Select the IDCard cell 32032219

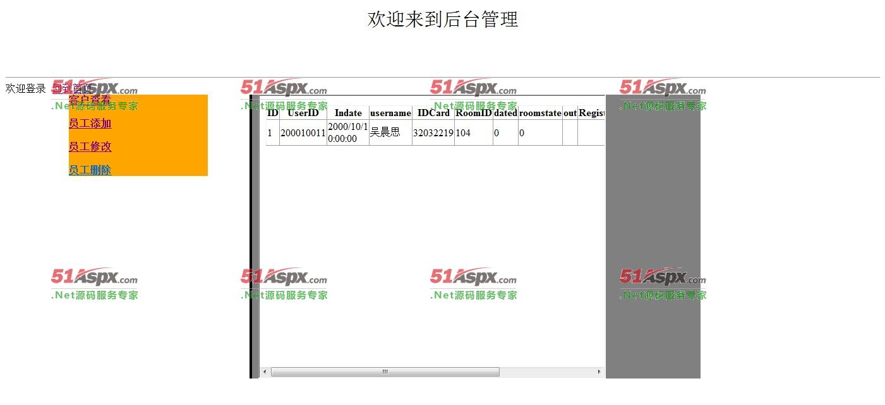433,133
